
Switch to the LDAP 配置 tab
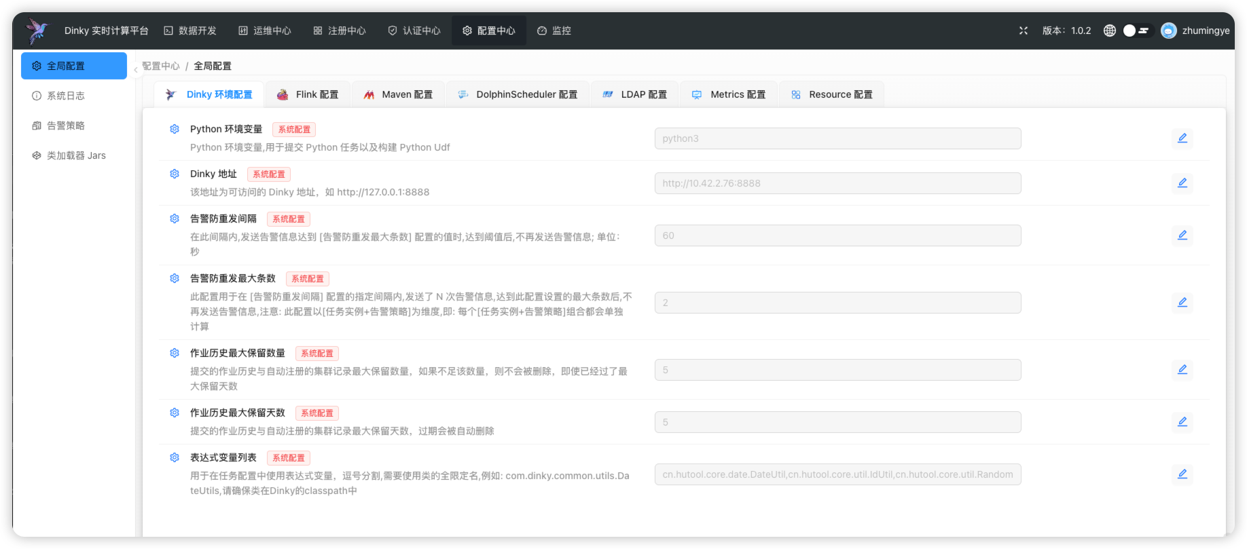coord(634,94)
